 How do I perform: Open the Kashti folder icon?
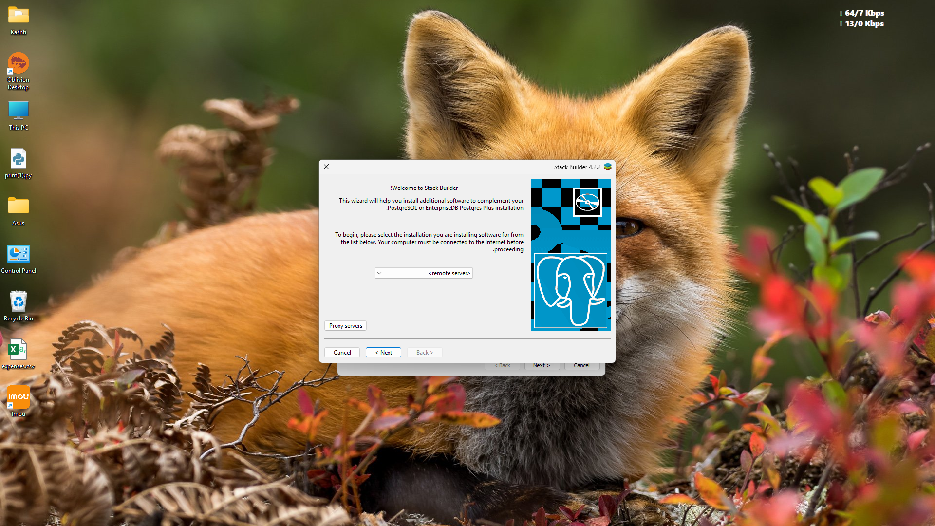coord(18,16)
